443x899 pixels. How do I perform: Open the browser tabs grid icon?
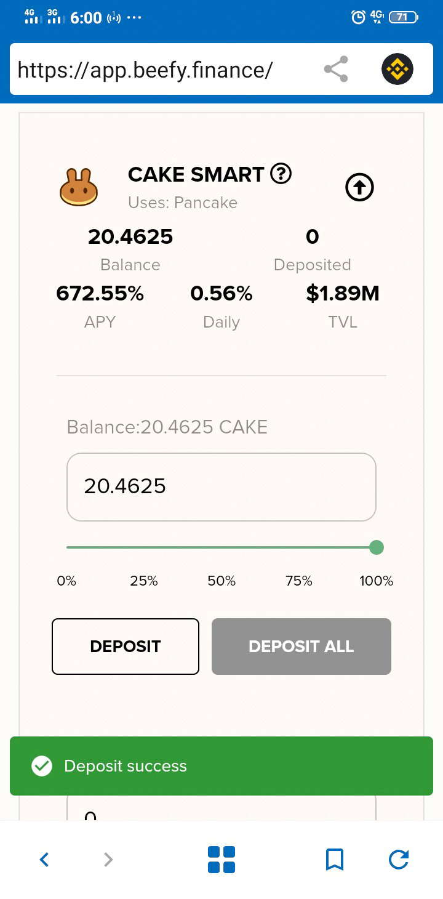coord(221,860)
